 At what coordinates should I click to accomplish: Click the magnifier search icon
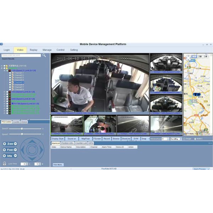[x=44, y=55]
